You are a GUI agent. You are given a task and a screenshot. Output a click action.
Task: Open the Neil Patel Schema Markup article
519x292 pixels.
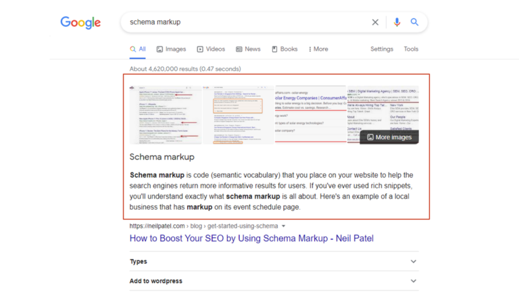coord(251,238)
